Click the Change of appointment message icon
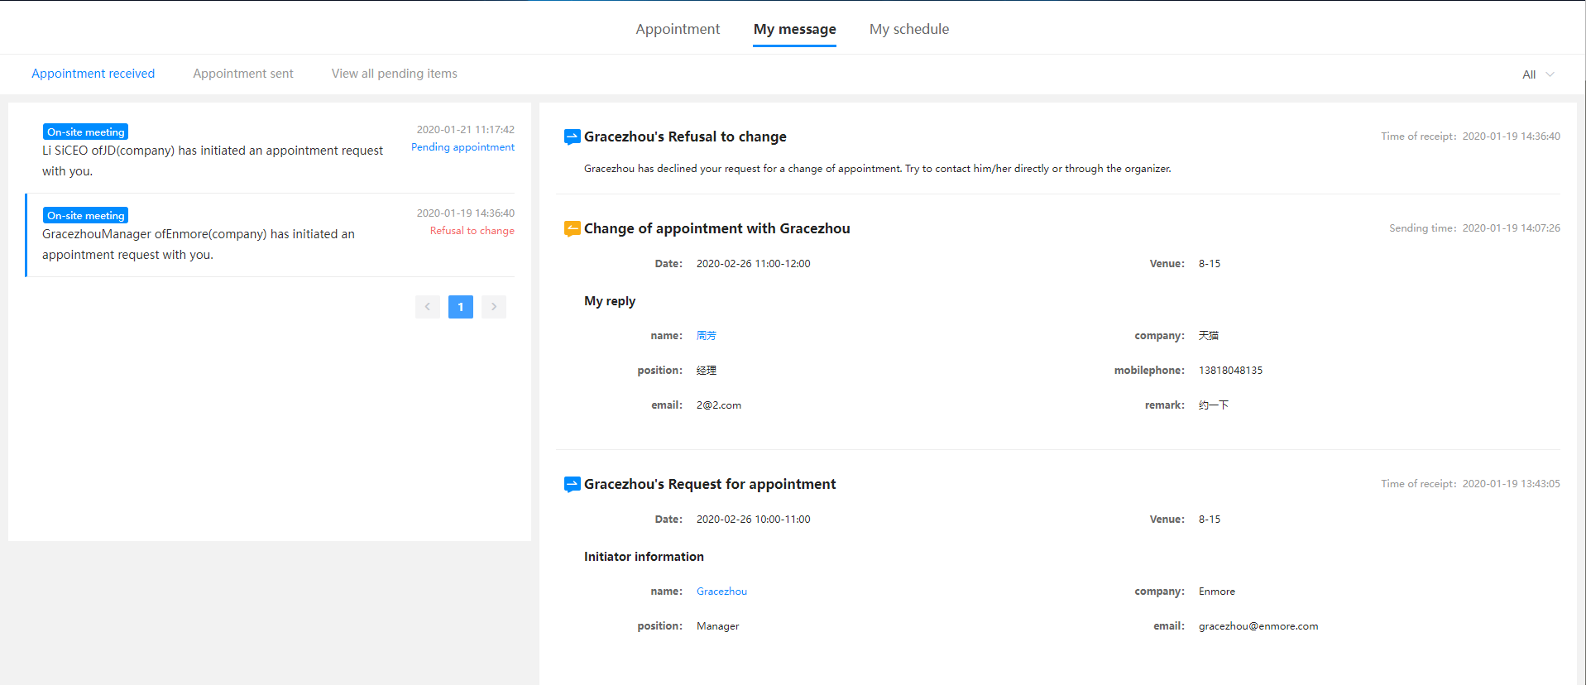 tap(572, 228)
